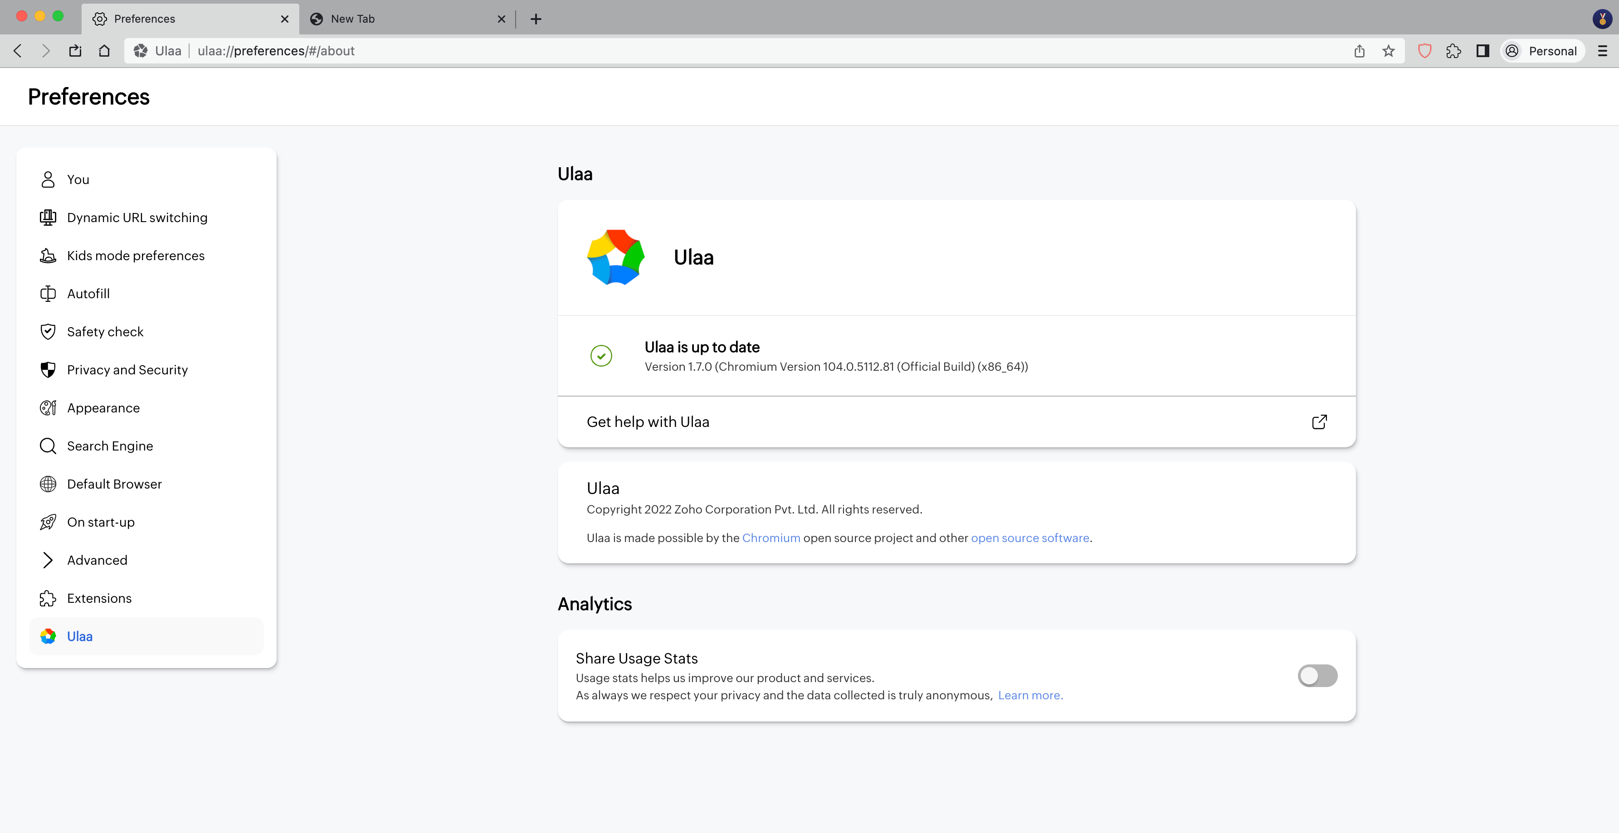Screen dimensions: 1619x833
Task: Open the Chromium project link
Action: tap(770, 538)
